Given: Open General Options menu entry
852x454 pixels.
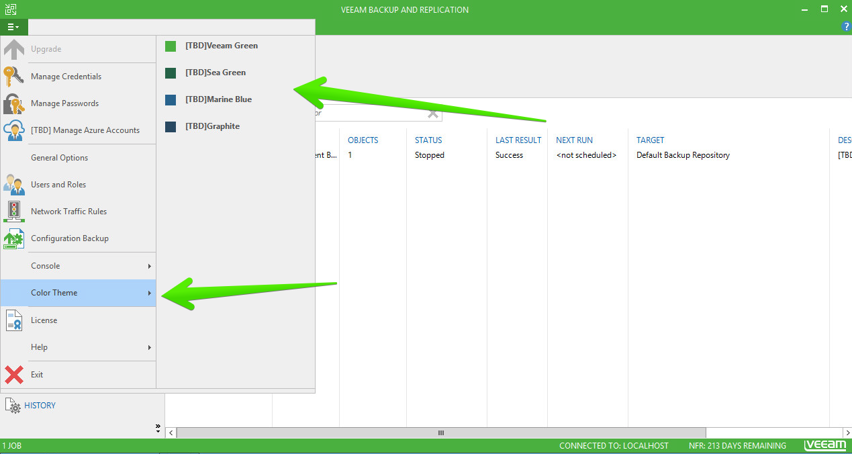Looking at the screenshot, I should [x=78, y=158].
